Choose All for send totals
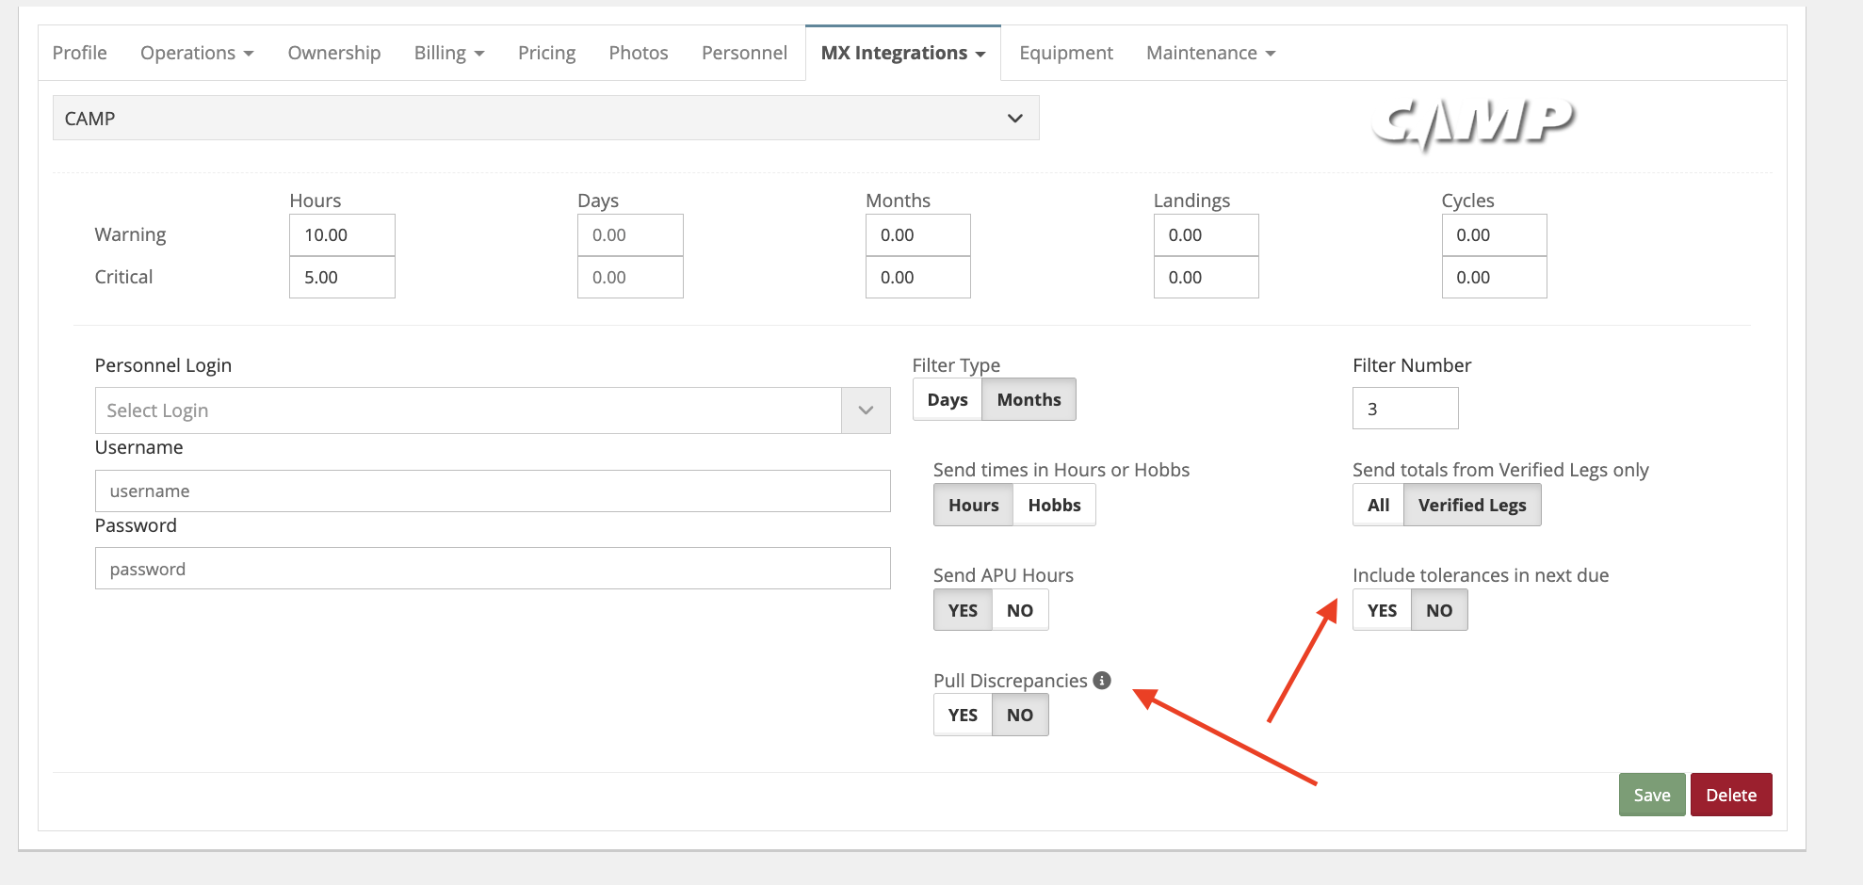 [x=1378, y=506]
